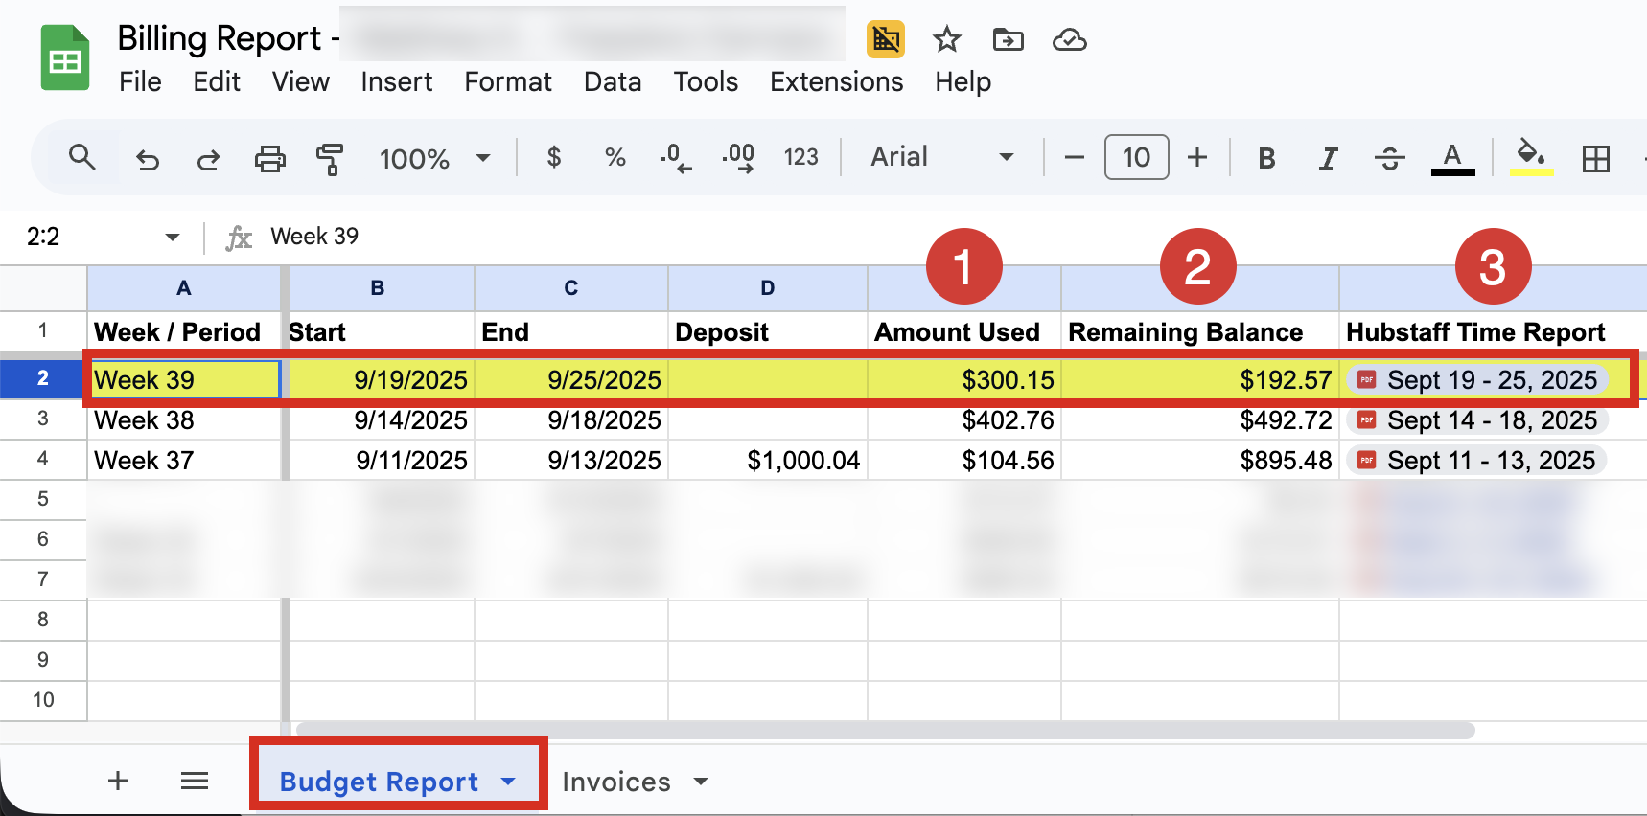The width and height of the screenshot is (1647, 816).
Task: Toggle strikethrough formatting
Action: 1389,158
